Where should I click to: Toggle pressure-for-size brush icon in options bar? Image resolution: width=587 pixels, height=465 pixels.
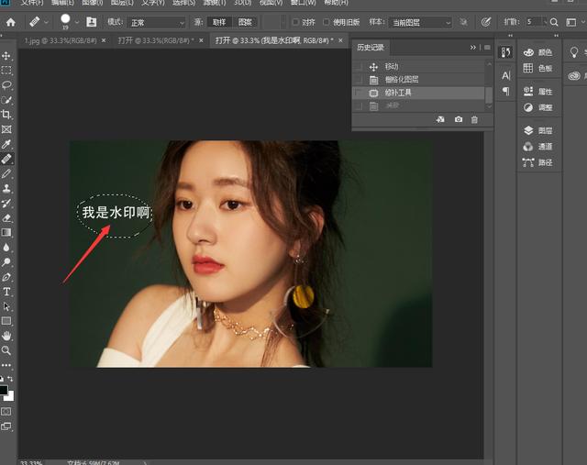(485, 22)
